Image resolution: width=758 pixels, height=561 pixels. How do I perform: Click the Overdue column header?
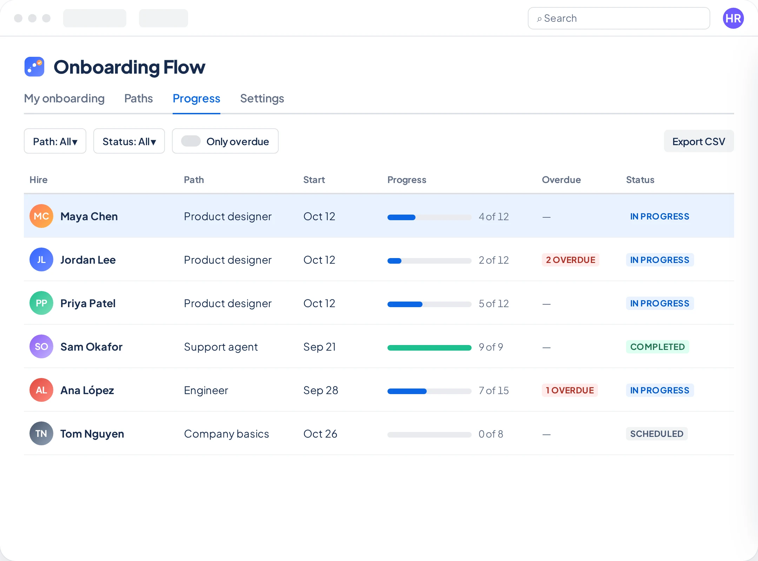point(561,180)
